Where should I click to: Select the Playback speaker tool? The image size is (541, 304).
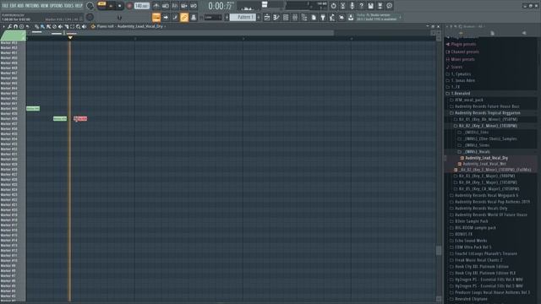(85, 26)
